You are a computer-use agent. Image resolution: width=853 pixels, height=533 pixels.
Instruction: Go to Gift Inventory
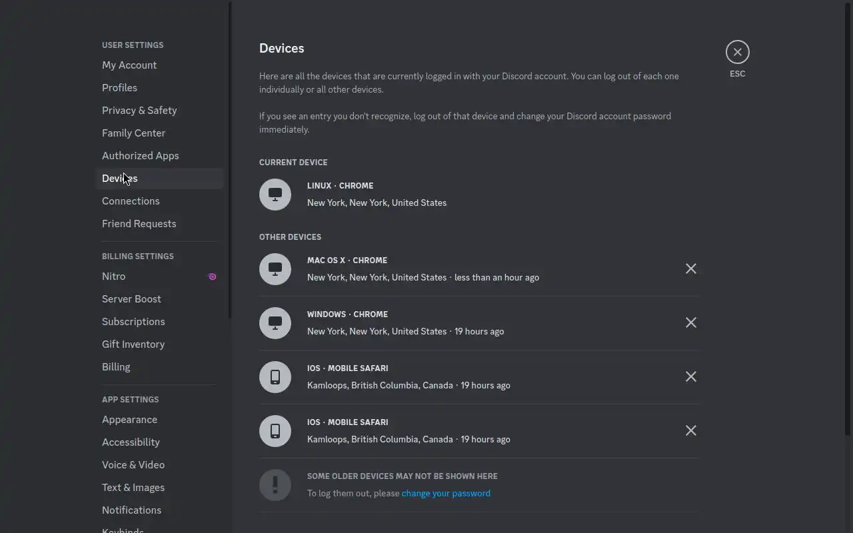[x=133, y=344]
